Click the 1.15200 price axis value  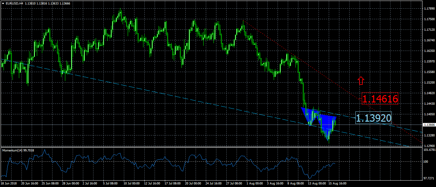point(429,82)
